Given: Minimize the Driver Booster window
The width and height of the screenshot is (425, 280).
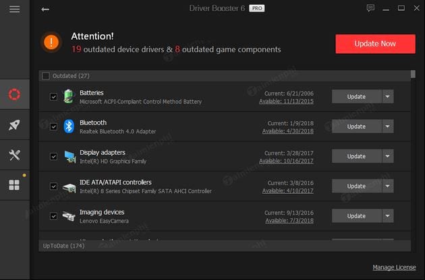Looking at the screenshot, I should [x=386, y=9].
